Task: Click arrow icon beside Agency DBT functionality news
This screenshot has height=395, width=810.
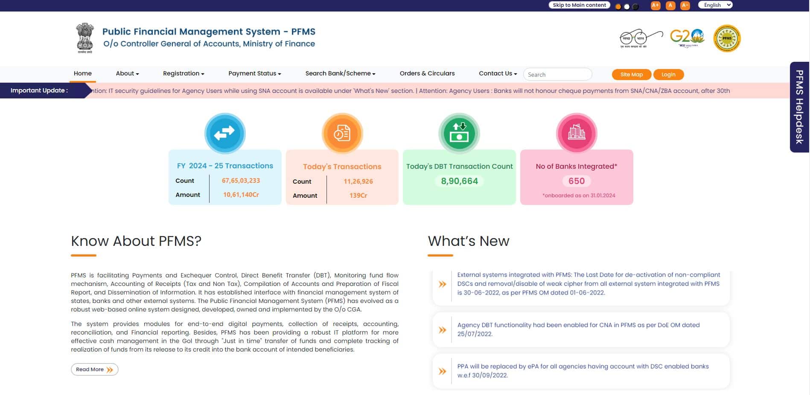Action: click(443, 330)
